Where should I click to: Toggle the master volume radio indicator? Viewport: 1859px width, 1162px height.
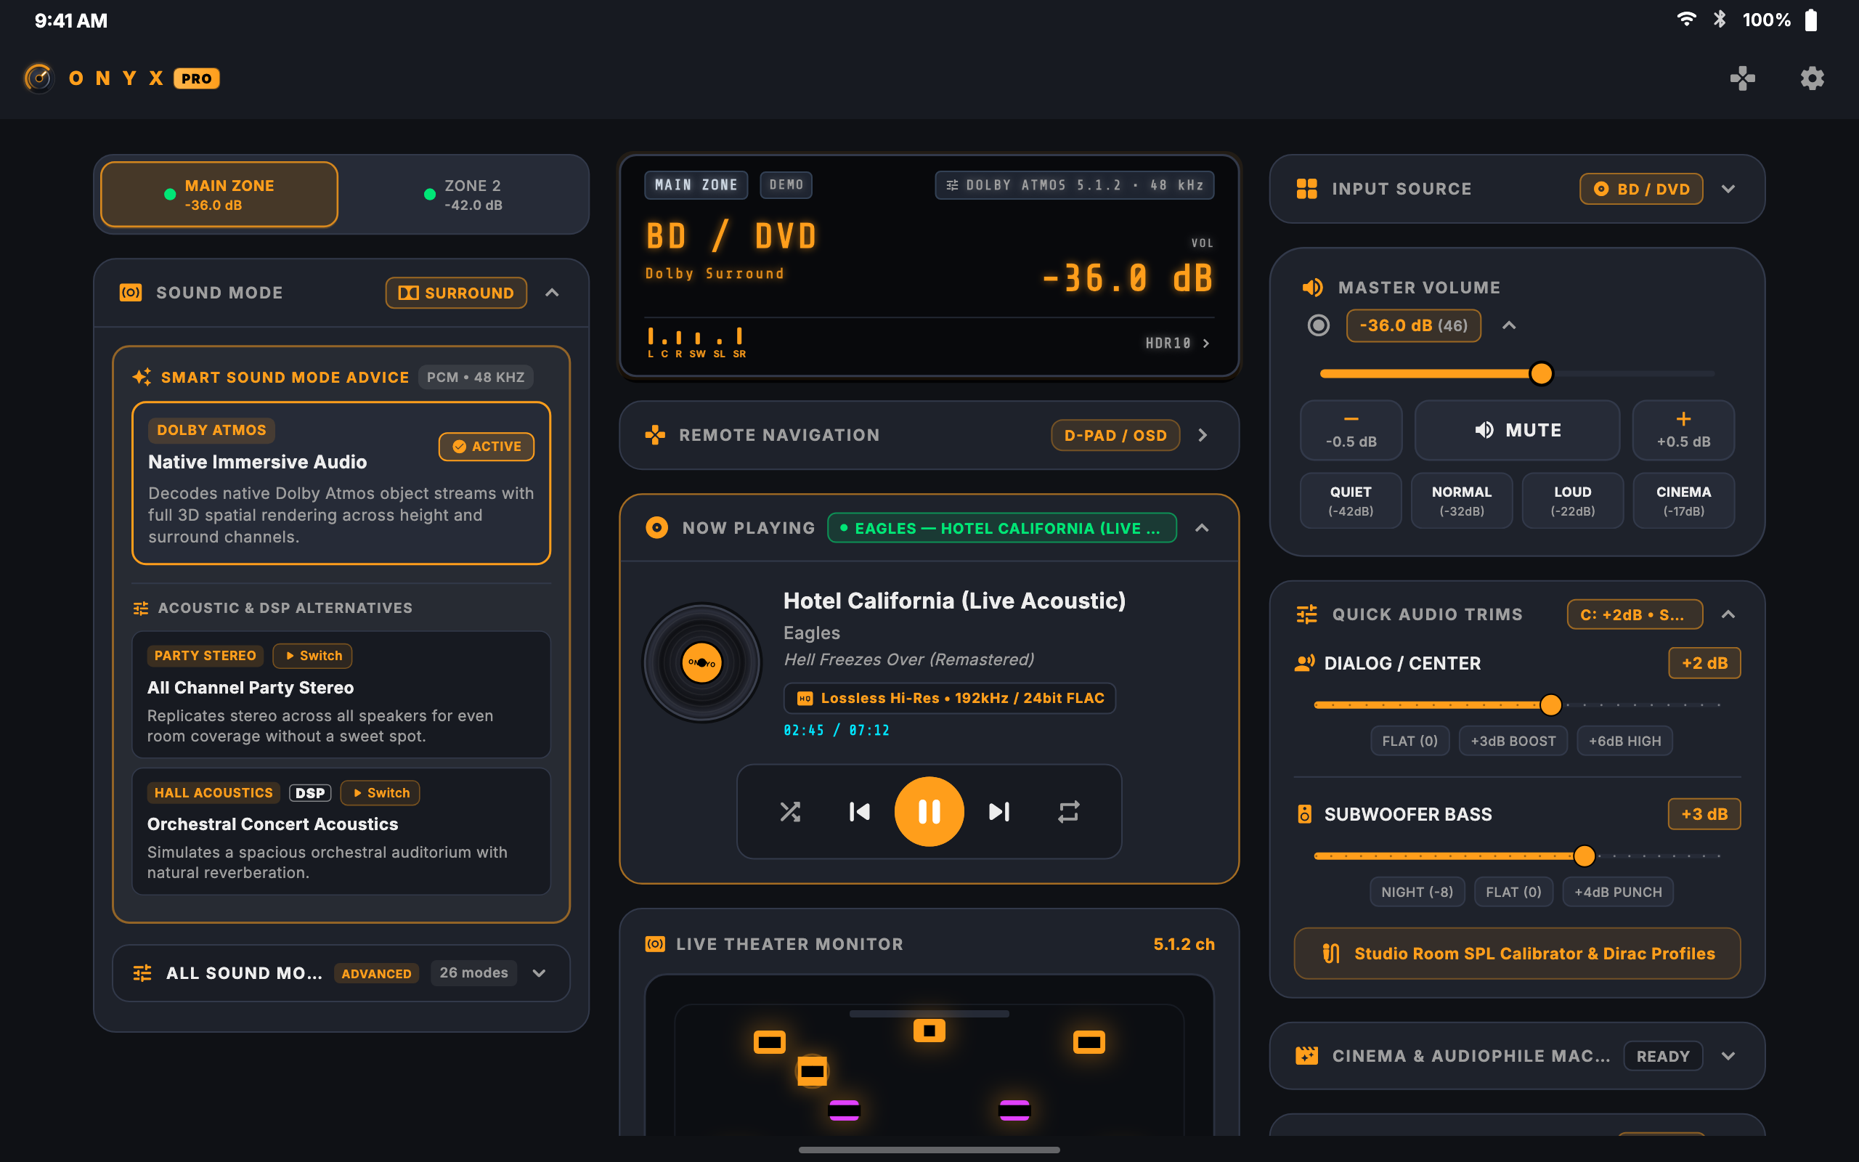[x=1319, y=325]
